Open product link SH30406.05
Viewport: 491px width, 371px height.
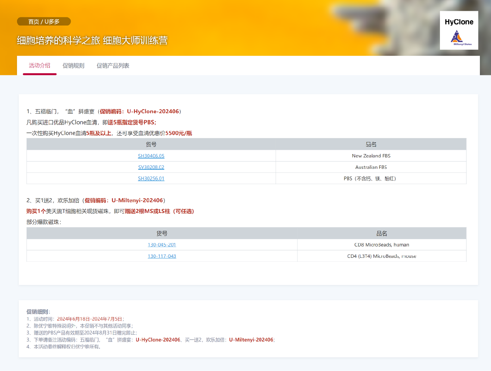[151, 156]
